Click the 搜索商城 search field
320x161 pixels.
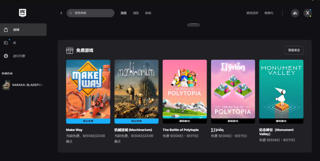(92, 13)
